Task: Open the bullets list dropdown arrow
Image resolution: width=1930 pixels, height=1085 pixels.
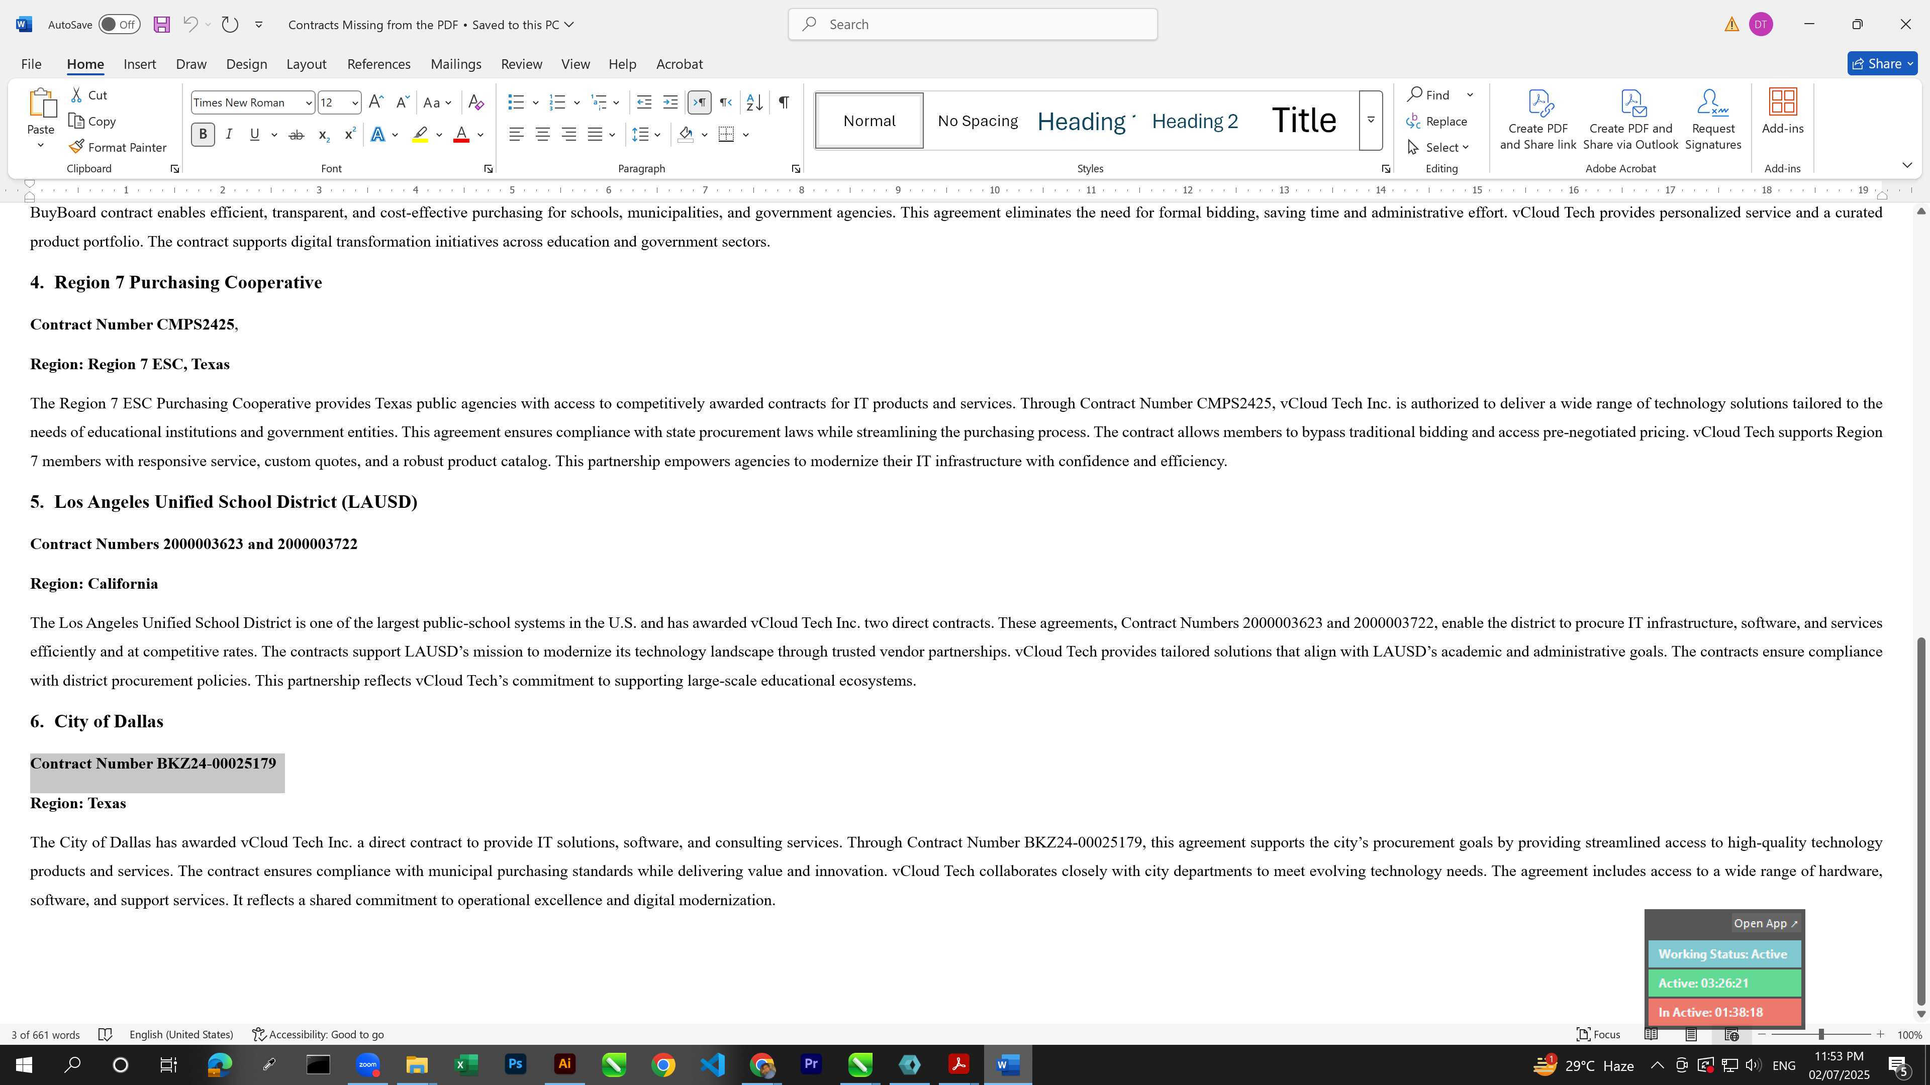Action: click(536, 102)
